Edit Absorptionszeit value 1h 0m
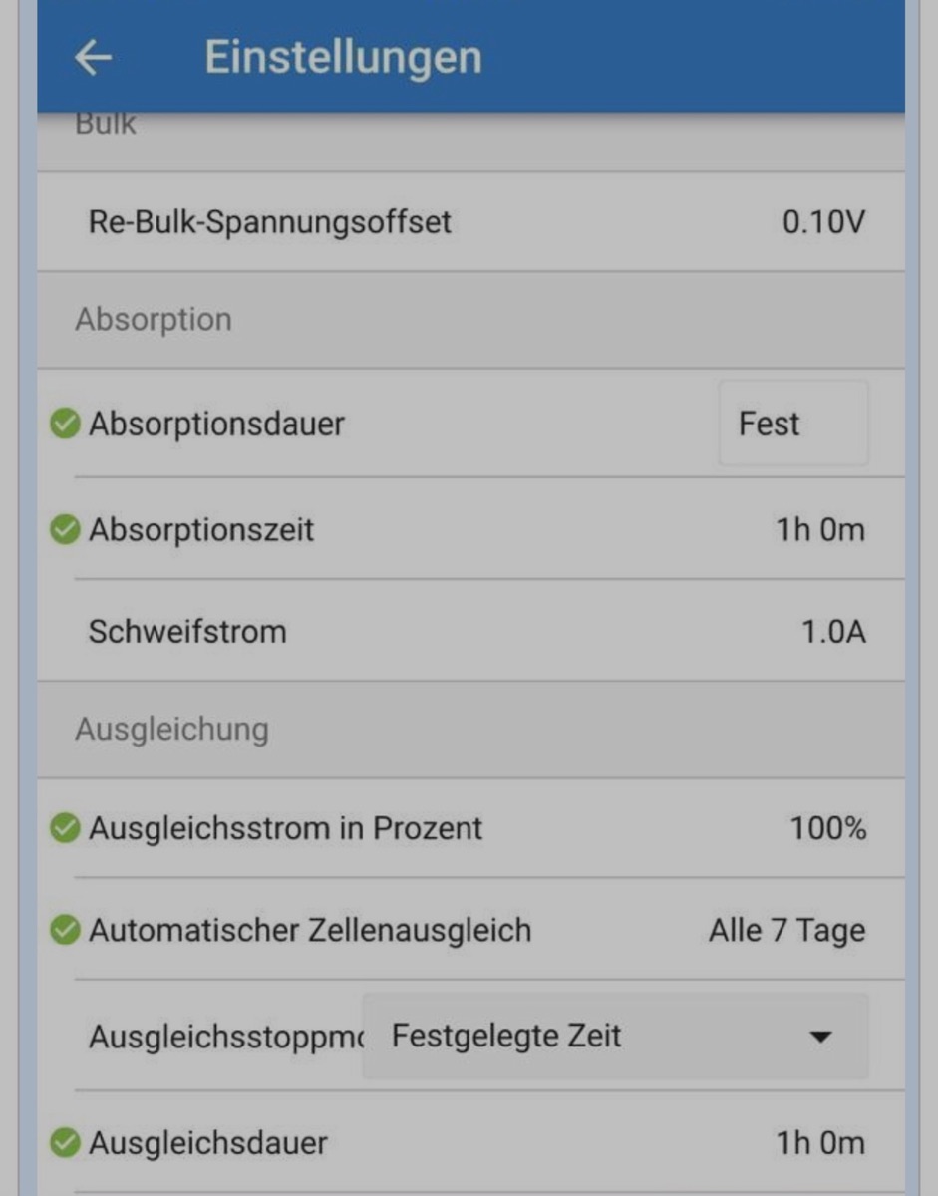The image size is (938, 1196). tap(820, 530)
